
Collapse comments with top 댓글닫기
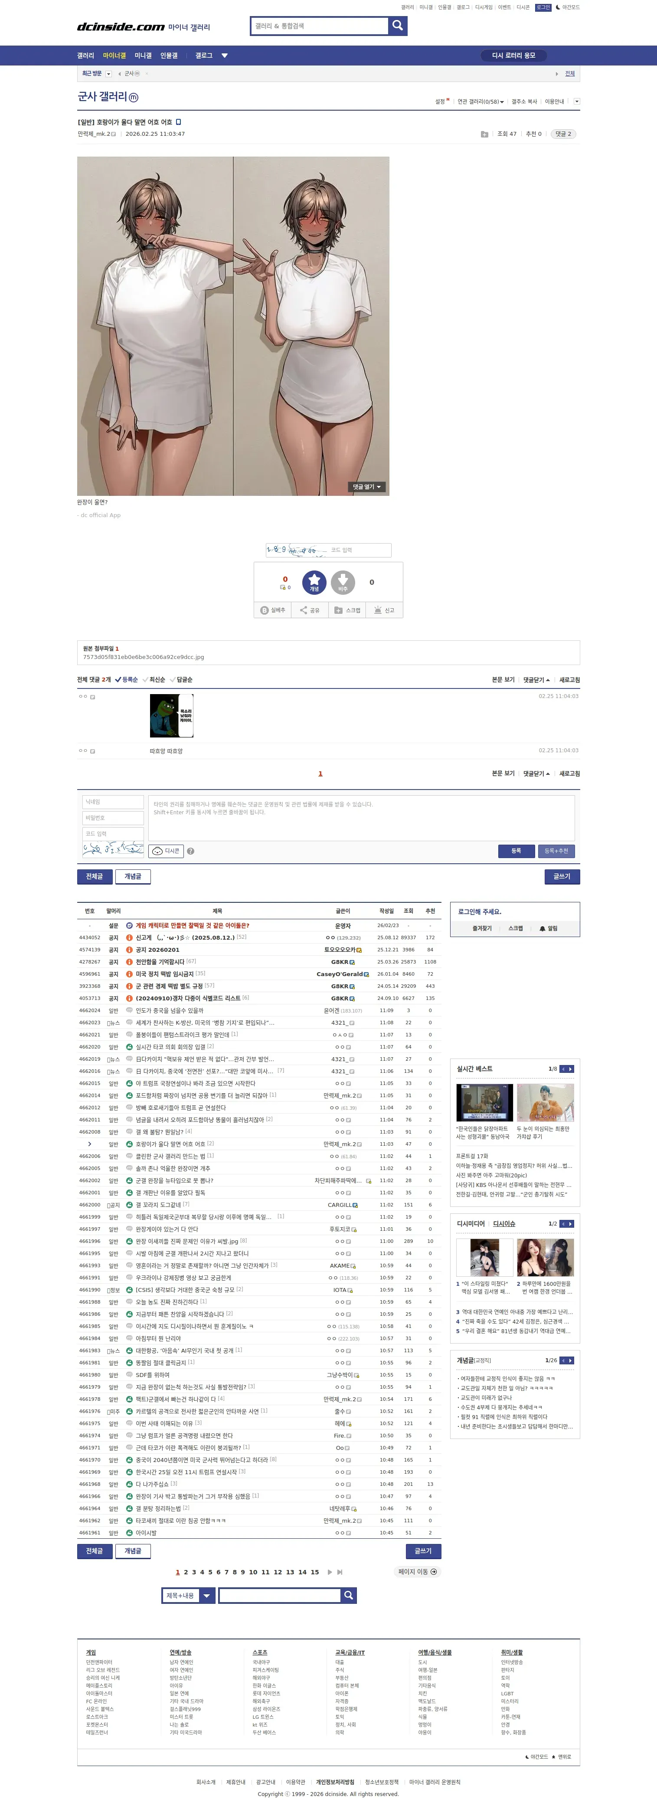[536, 679]
